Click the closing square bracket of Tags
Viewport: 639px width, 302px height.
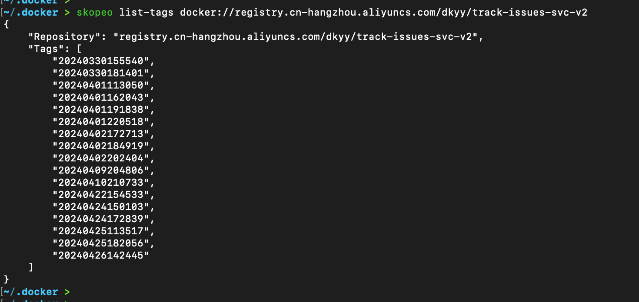tap(31, 267)
